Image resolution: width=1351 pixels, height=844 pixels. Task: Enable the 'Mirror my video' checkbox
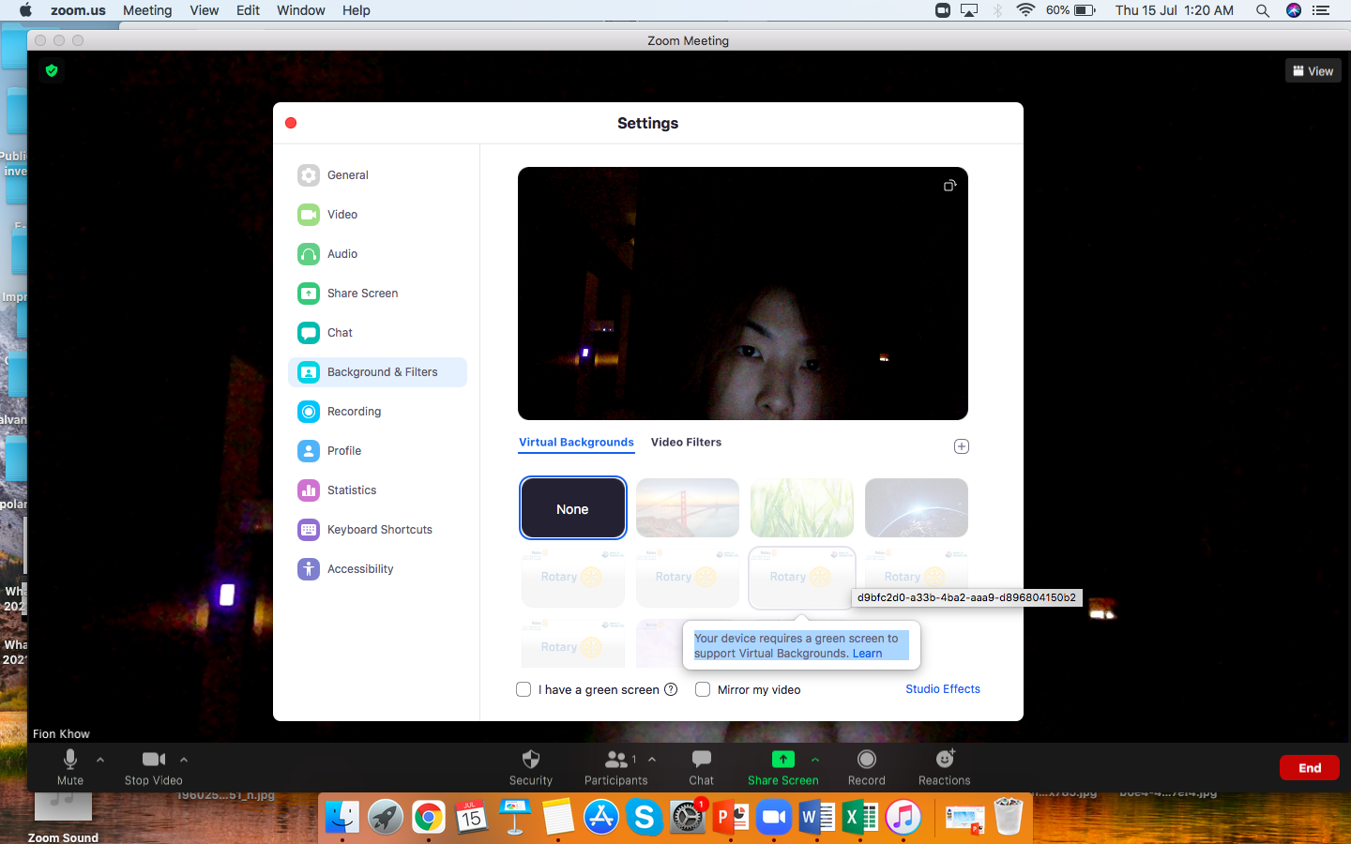703,689
